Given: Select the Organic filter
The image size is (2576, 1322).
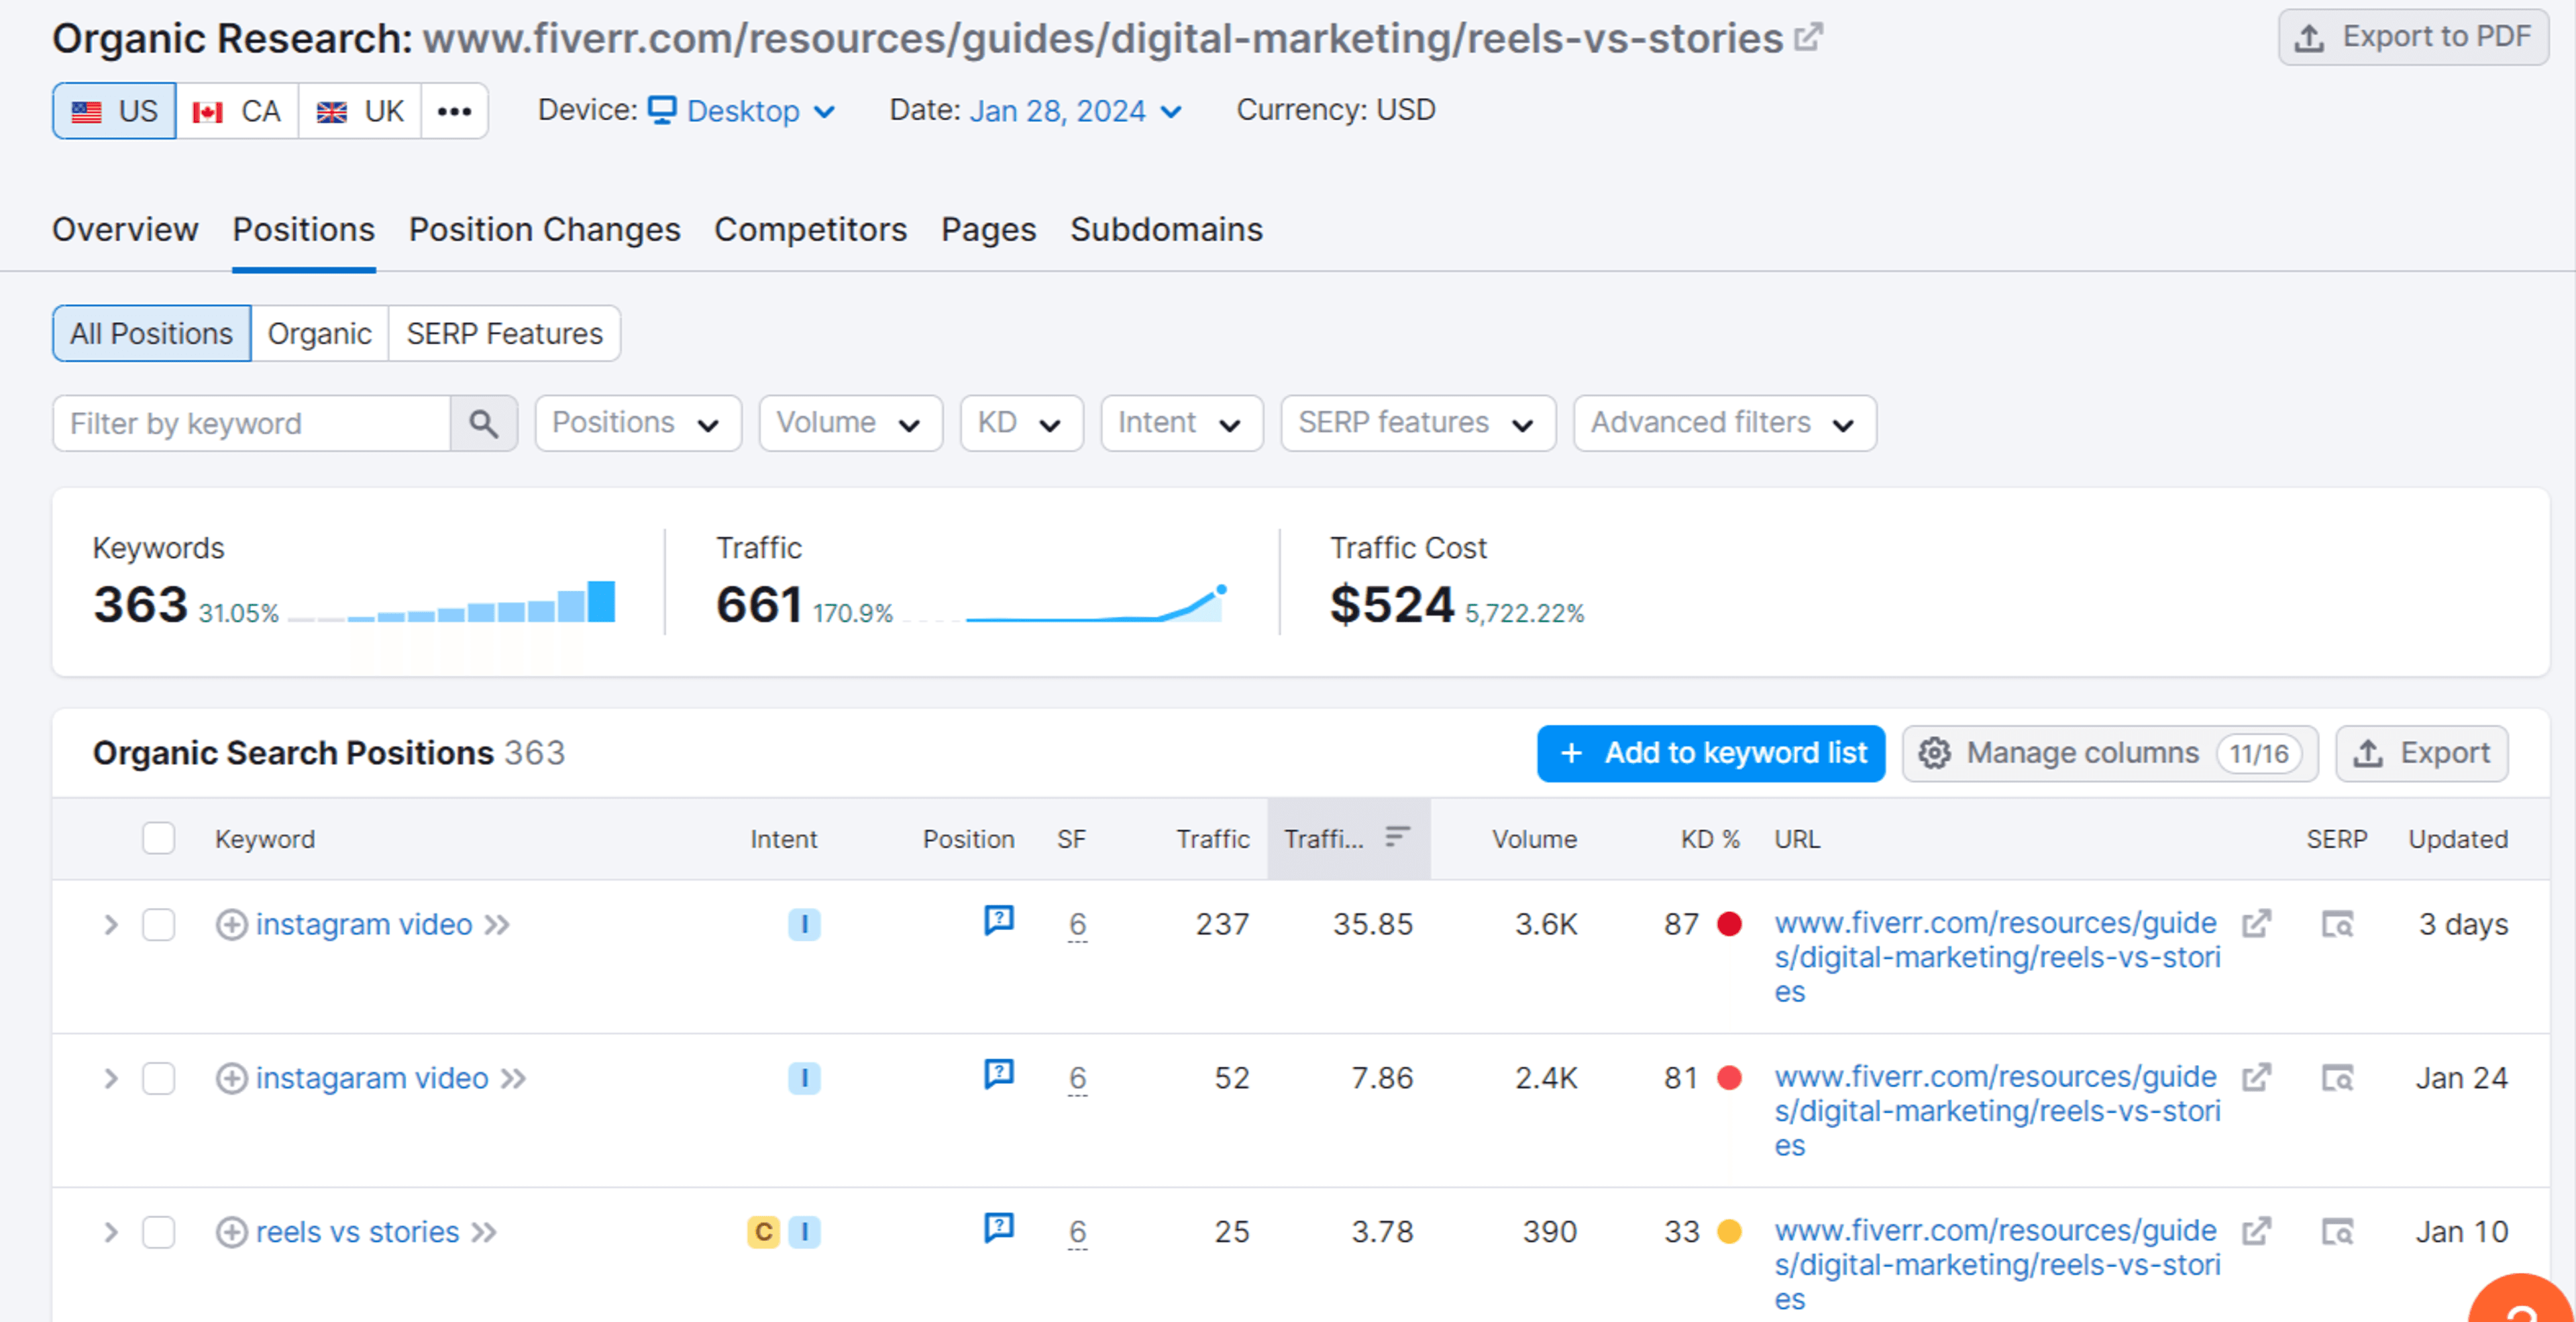Looking at the screenshot, I should [319, 333].
